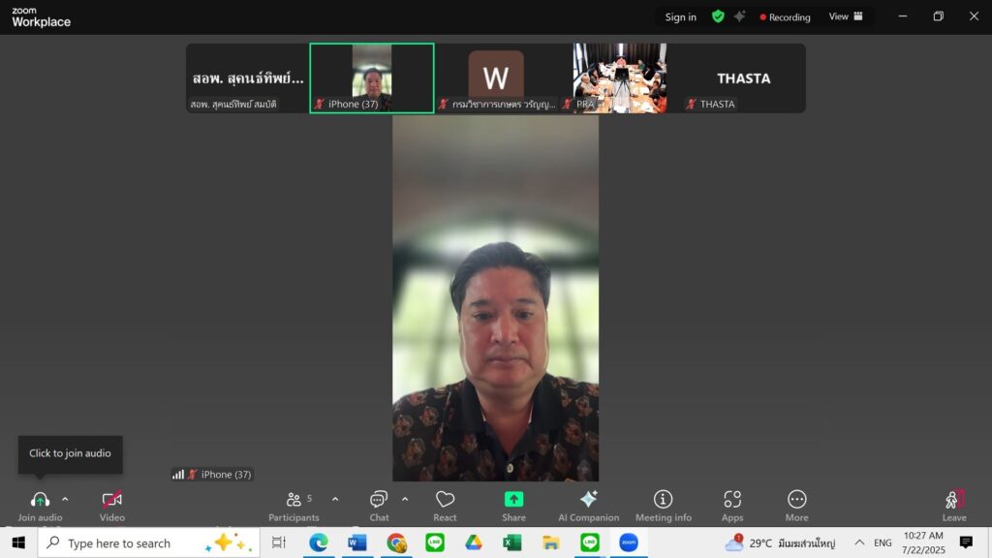This screenshot has width=992, height=558.
Task: Open the React emoji reactions
Action: click(445, 500)
